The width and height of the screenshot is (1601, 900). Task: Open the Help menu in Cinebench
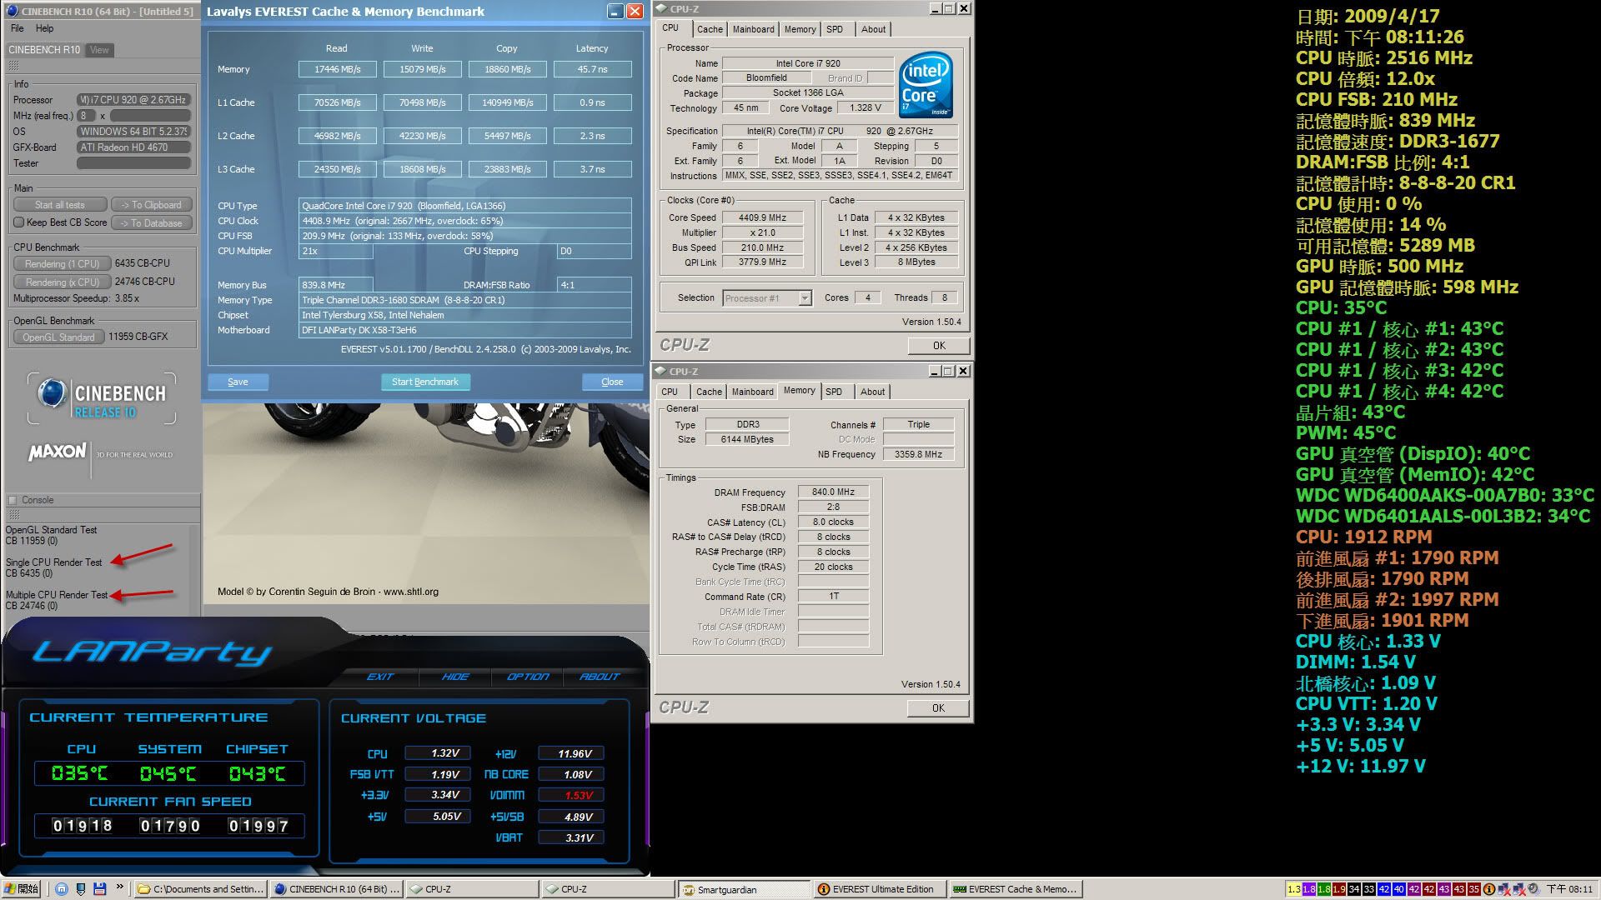44,28
